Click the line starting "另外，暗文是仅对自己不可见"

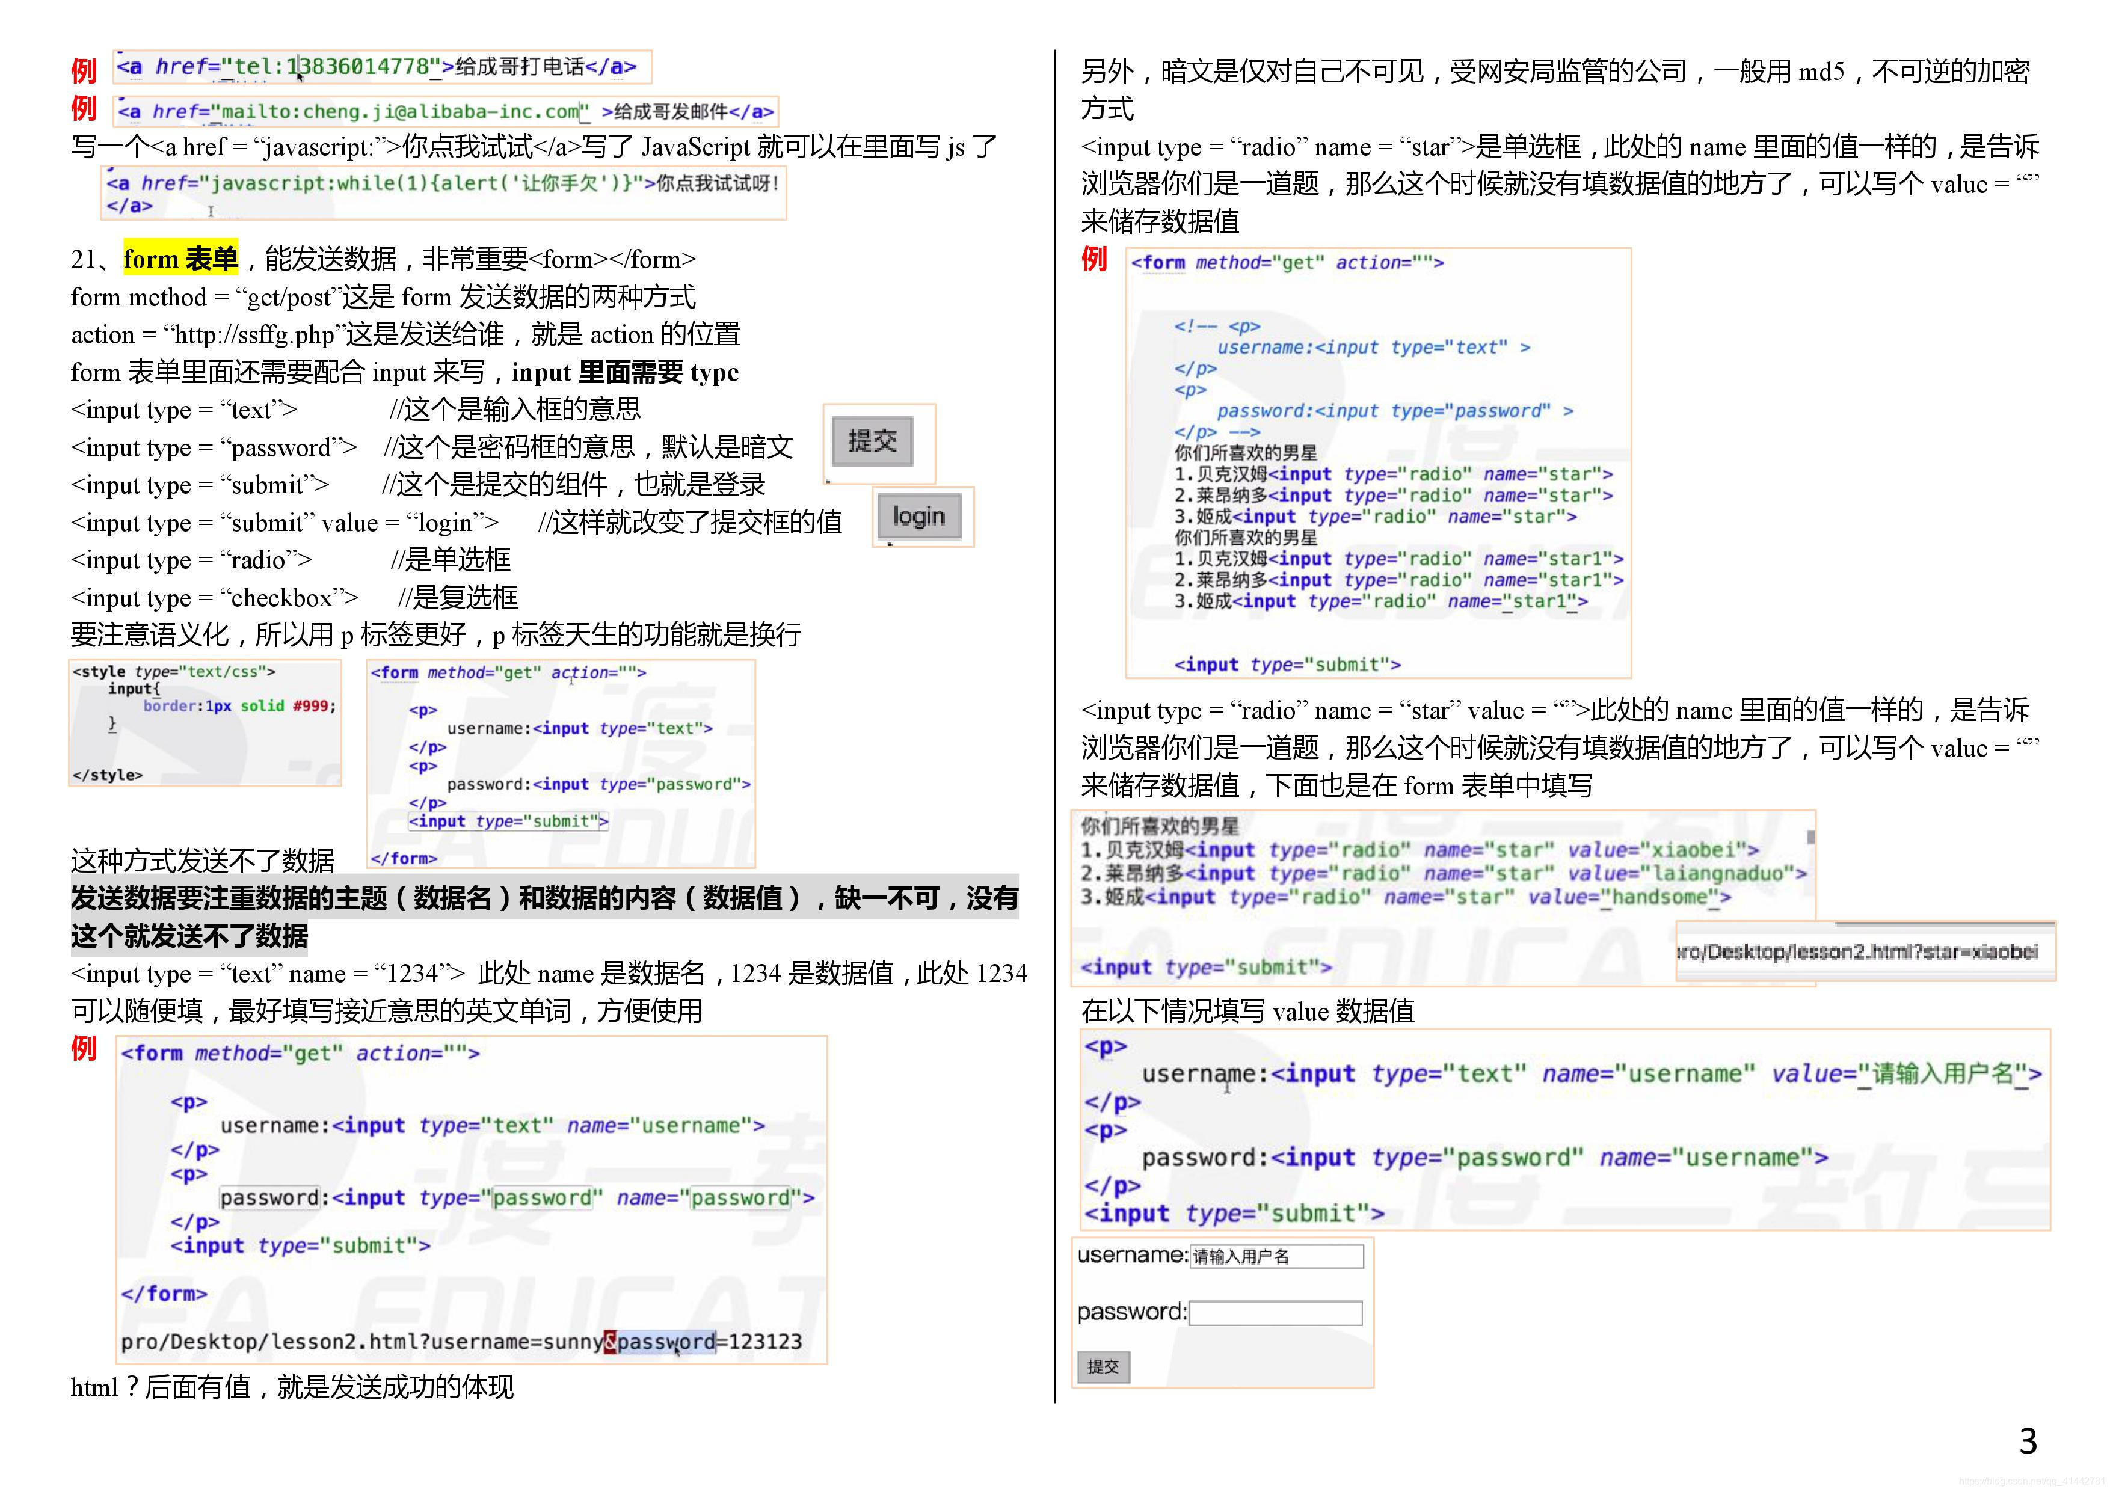[x=1555, y=89]
